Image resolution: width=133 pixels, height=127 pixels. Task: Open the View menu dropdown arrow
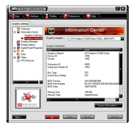[x=23, y=16]
